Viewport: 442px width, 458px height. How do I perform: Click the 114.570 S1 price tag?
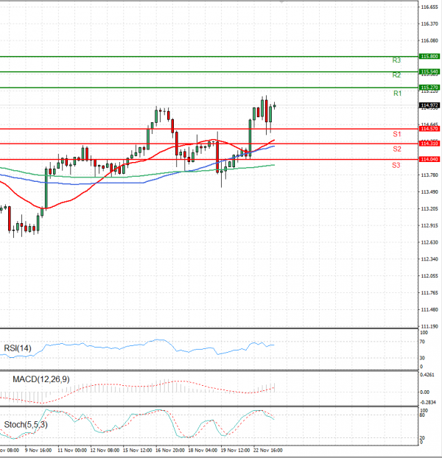click(x=429, y=129)
